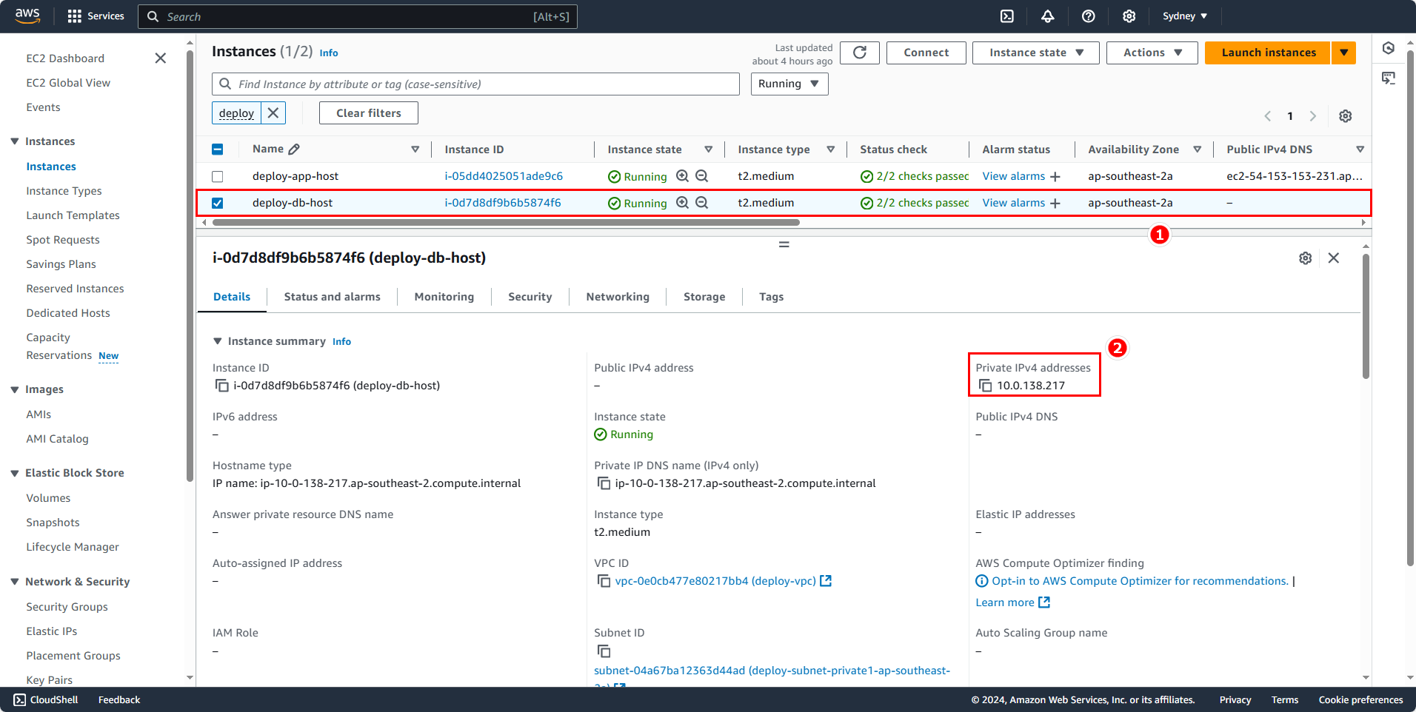Copy the VPC ID
This screenshot has width=1416, height=712.
tap(604, 581)
